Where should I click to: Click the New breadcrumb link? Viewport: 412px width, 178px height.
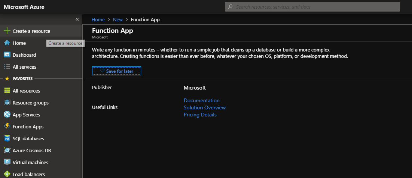click(118, 19)
